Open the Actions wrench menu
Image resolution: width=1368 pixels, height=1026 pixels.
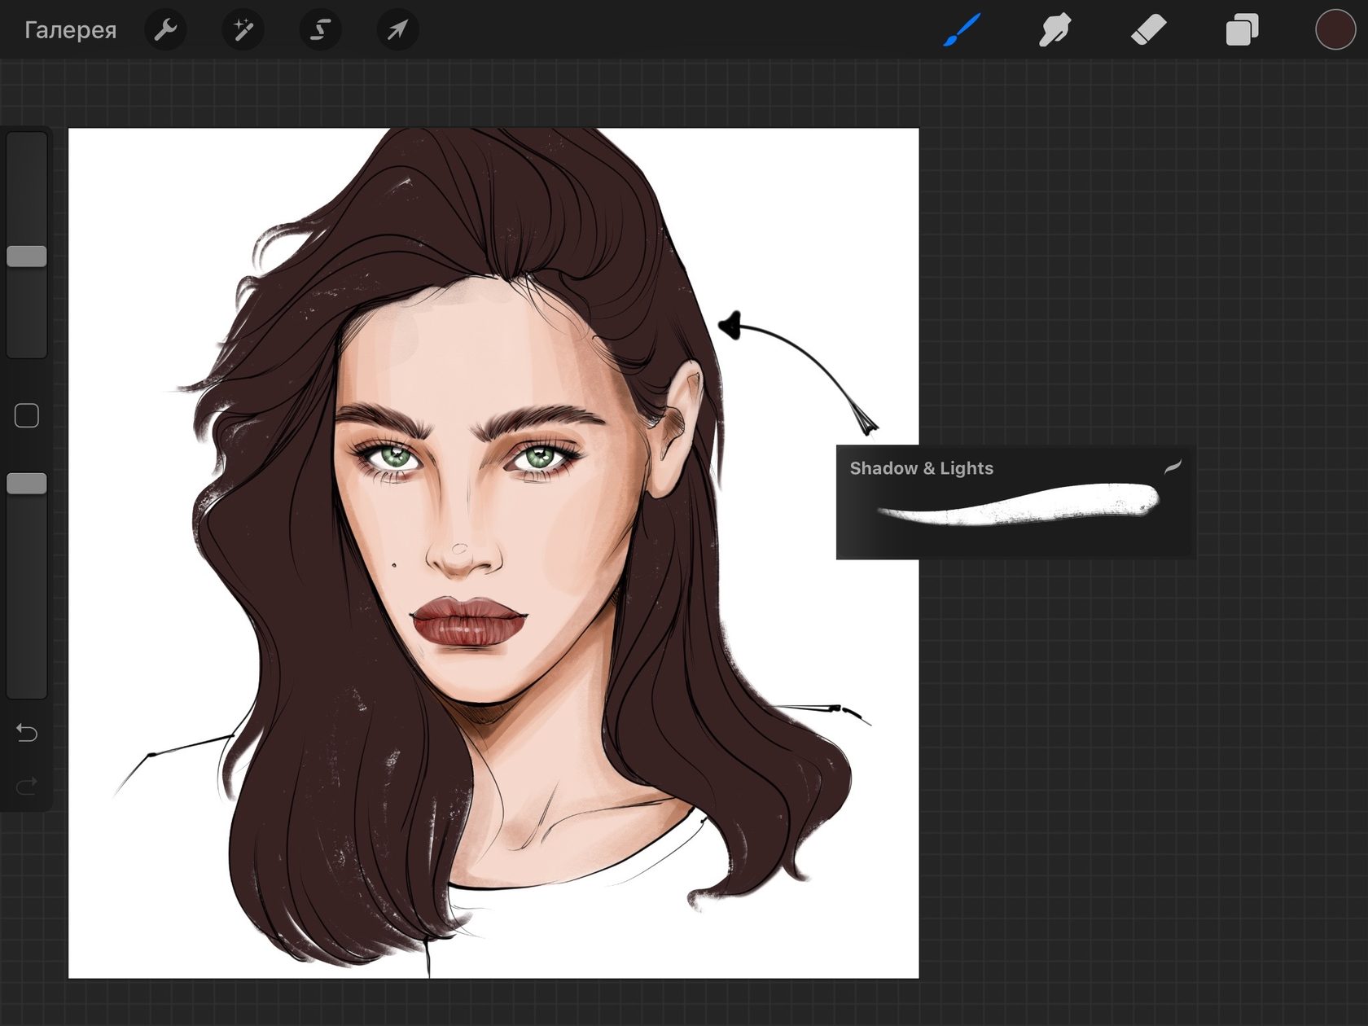tap(165, 30)
